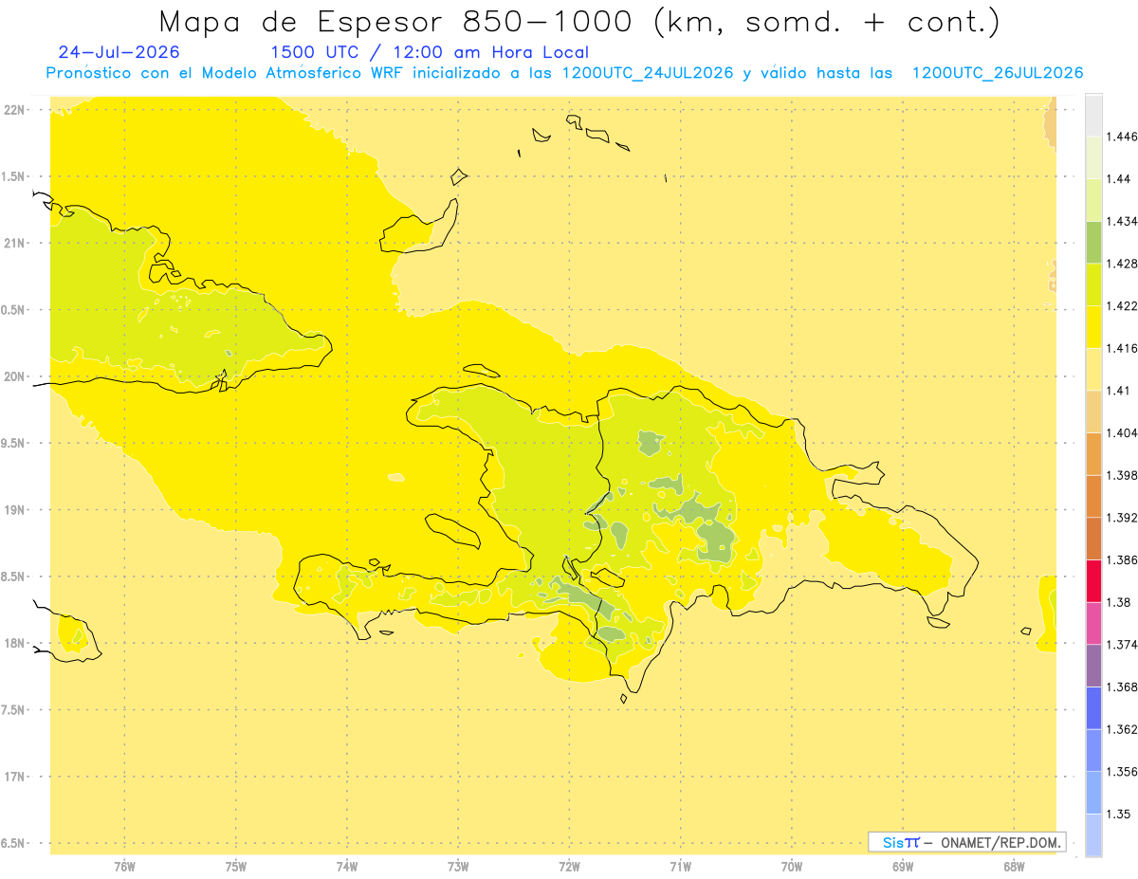Click the legend value 1.416
The height and width of the screenshot is (879, 1138).
[1122, 348]
